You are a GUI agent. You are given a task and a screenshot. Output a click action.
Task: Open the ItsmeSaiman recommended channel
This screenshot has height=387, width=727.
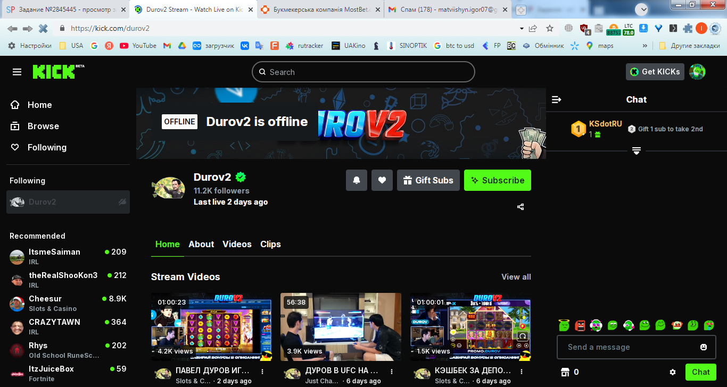click(68, 256)
